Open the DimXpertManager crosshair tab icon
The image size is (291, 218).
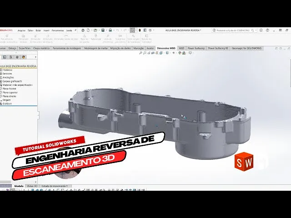click(17, 57)
